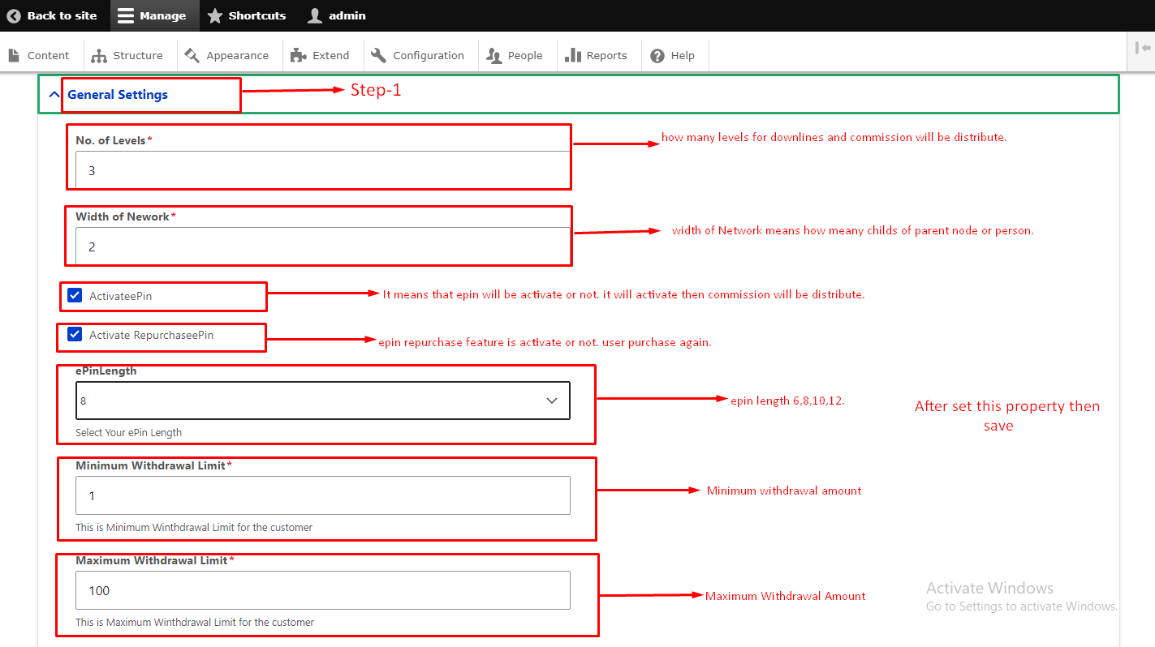Focus the Maximum Withdrawal Limit field
Viewport: 1155px width, 647px height.
coord(322,590)
